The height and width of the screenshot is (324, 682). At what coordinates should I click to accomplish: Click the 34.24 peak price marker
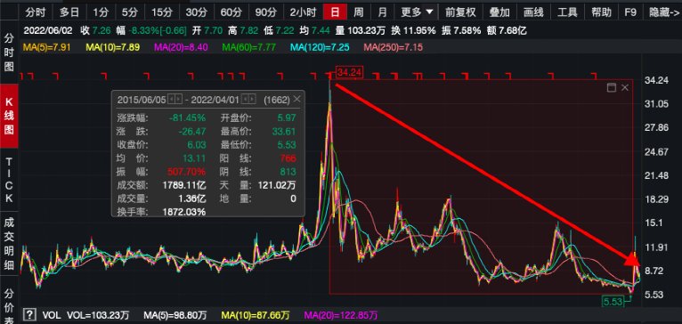[349, 72]
